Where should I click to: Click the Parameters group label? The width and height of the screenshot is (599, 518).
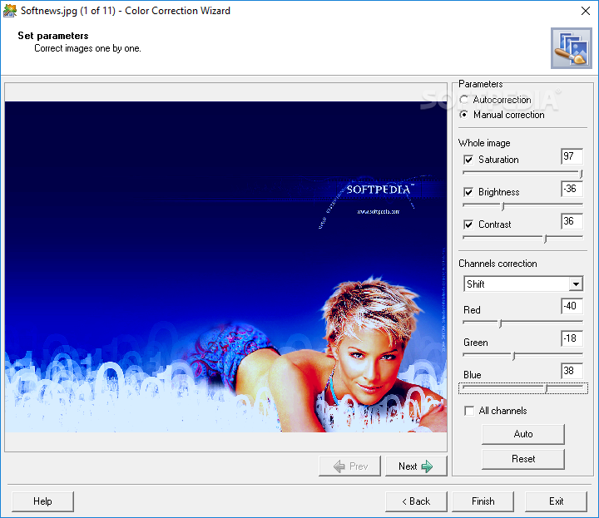click(481, 84)
